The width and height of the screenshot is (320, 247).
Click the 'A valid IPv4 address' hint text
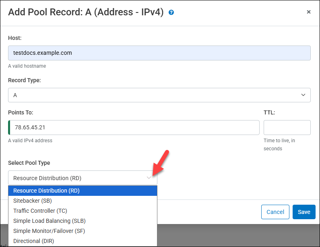pos(30,141)
